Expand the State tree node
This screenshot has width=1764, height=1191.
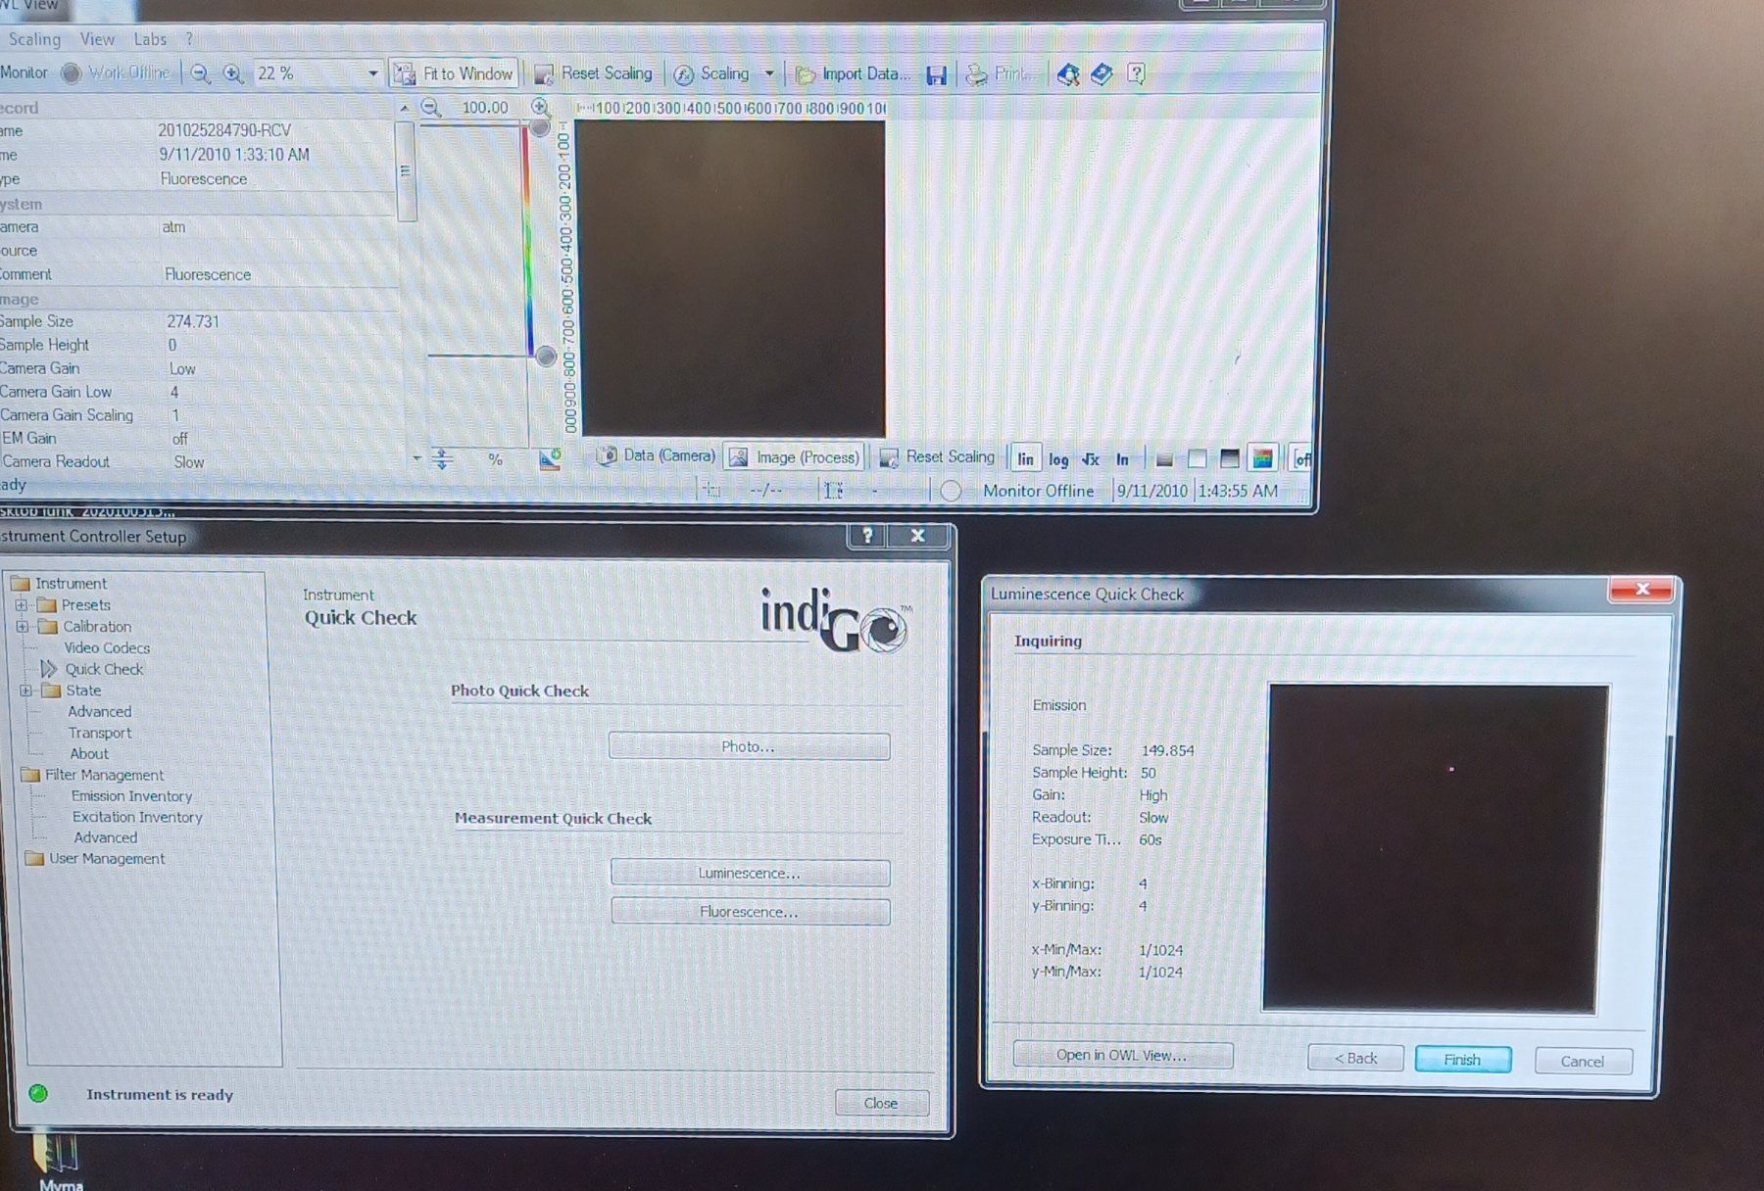(x=26, y=691)
